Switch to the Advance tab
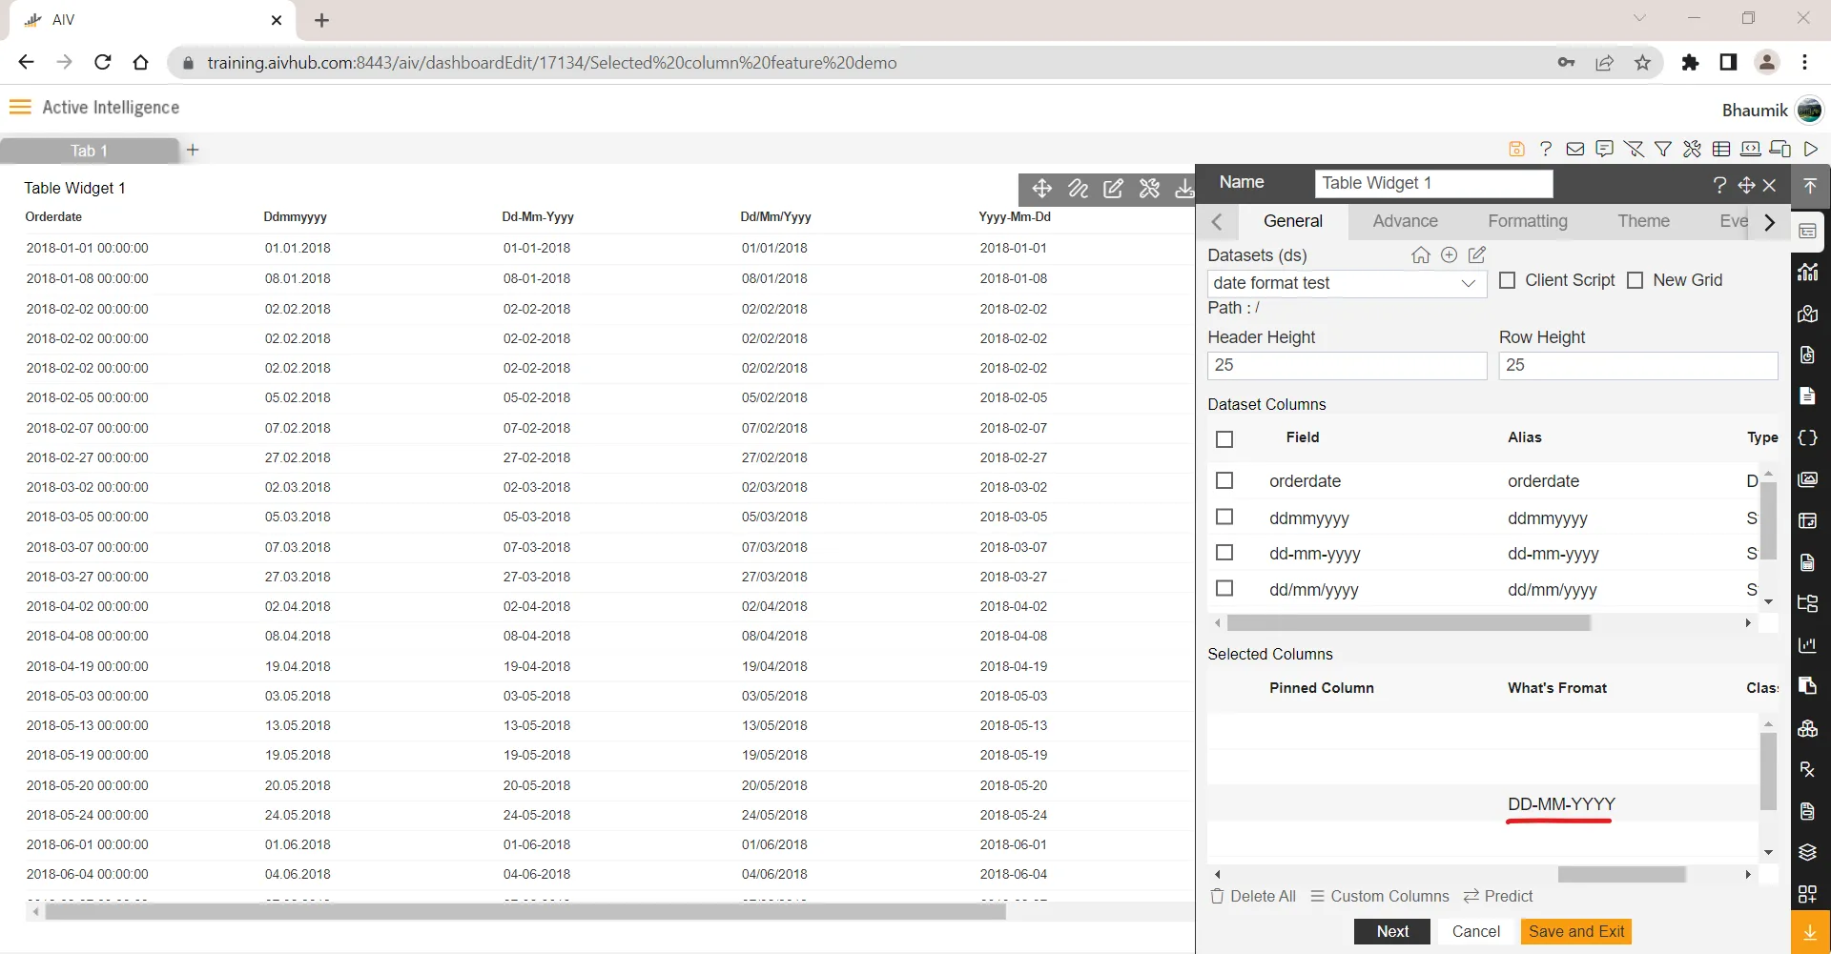The height and width of the screenshot is (954, 1831). point(1406,221)
